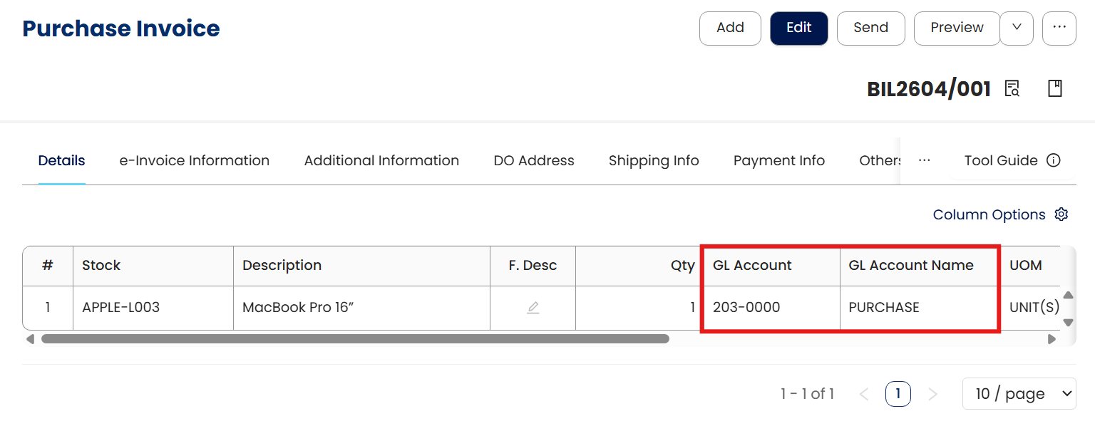Select page 1 in pagination
The width and height of the screenshot is (1095, 426).
898,393
